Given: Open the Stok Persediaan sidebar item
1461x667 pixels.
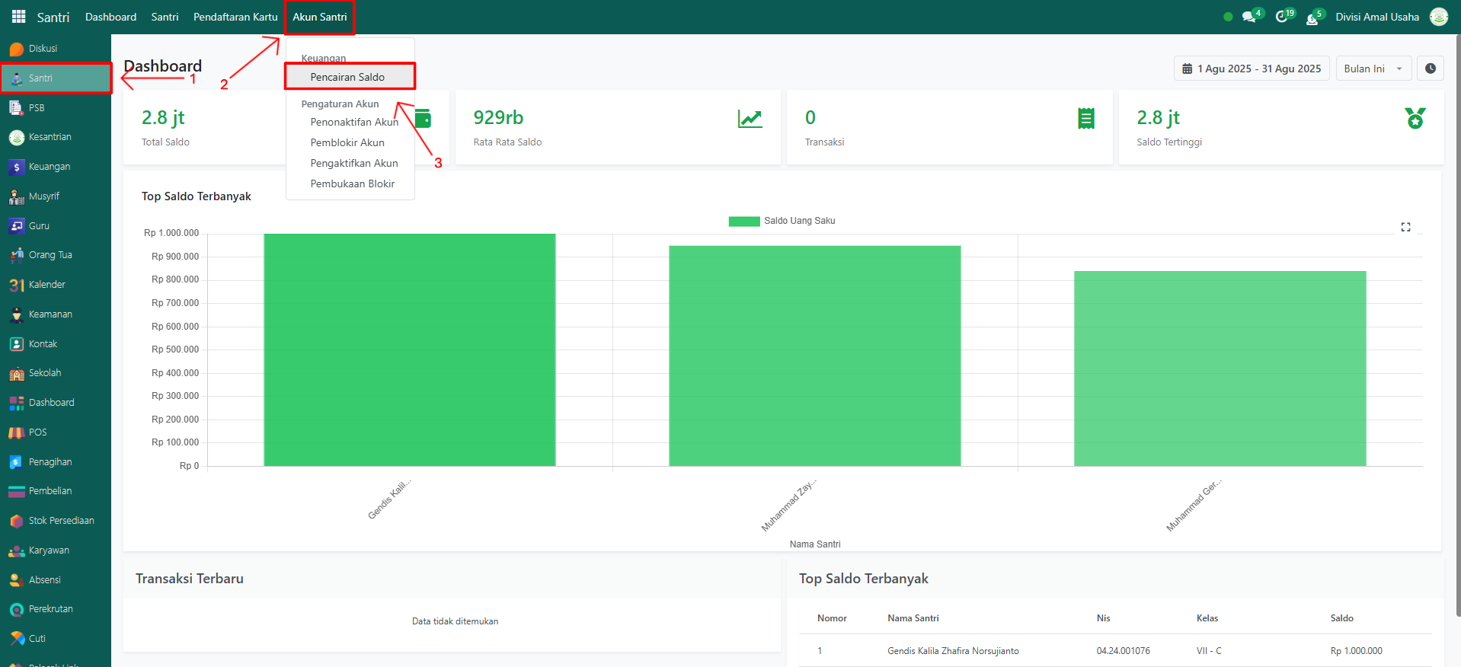Looking at the screenshot, I should pos(61,521).
